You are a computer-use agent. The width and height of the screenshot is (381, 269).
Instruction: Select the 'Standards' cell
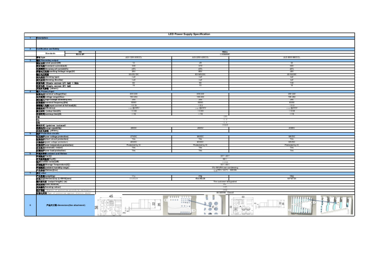click(x=51, y=54)
